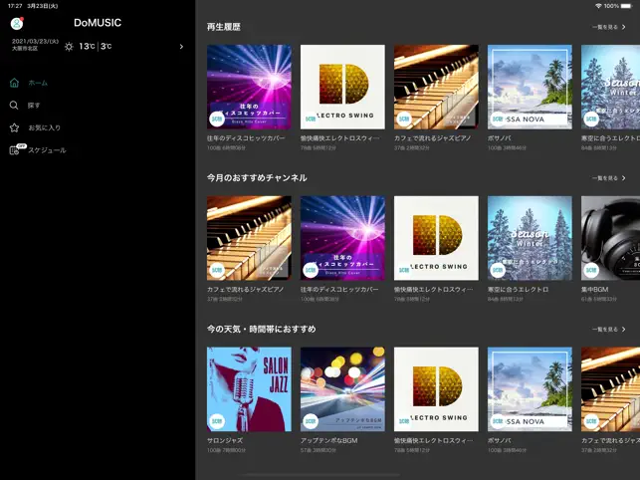The image size is (640, 480).
Task: Open the 探す menu item
Action: (x=34, y=106)
